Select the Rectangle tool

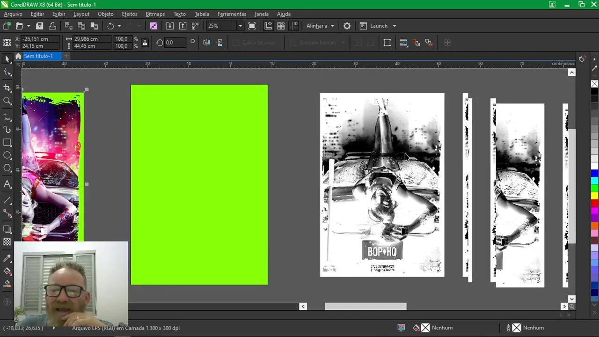tap(7, 142)
